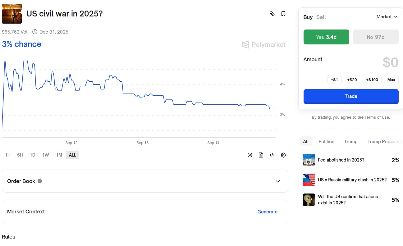Image resolution: width=403 pixels, height=246 pixels.
Task: Add $20 to the amount
Action: click(352, 80)
